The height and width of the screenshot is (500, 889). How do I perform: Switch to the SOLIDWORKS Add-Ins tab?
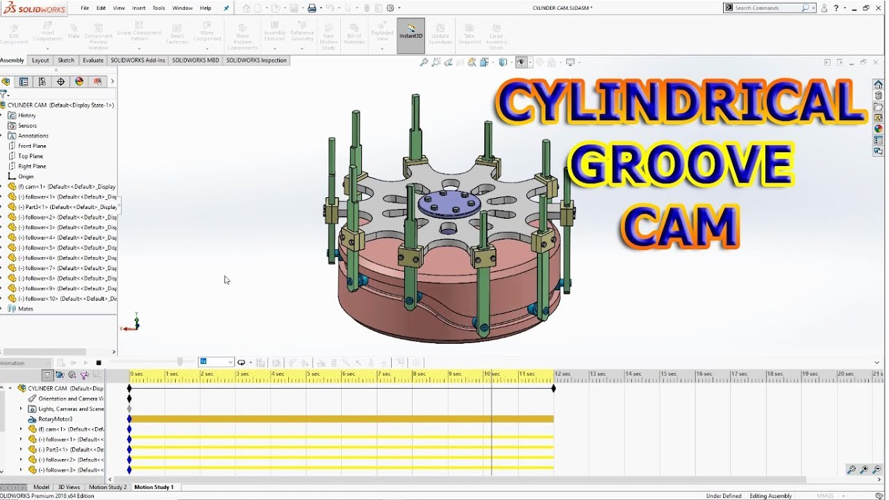[138, 60]
